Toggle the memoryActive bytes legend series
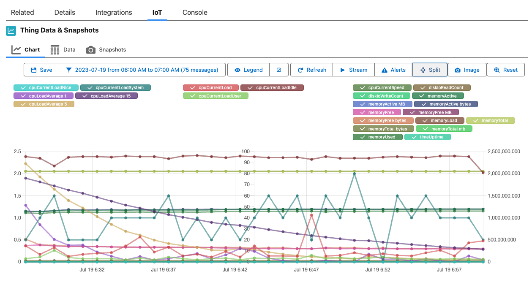The width and height of the screenshot is (532, 282). 446,104
